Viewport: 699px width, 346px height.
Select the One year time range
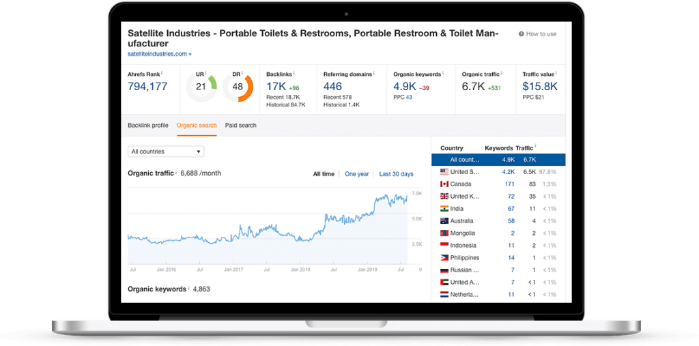click(356, 174)
